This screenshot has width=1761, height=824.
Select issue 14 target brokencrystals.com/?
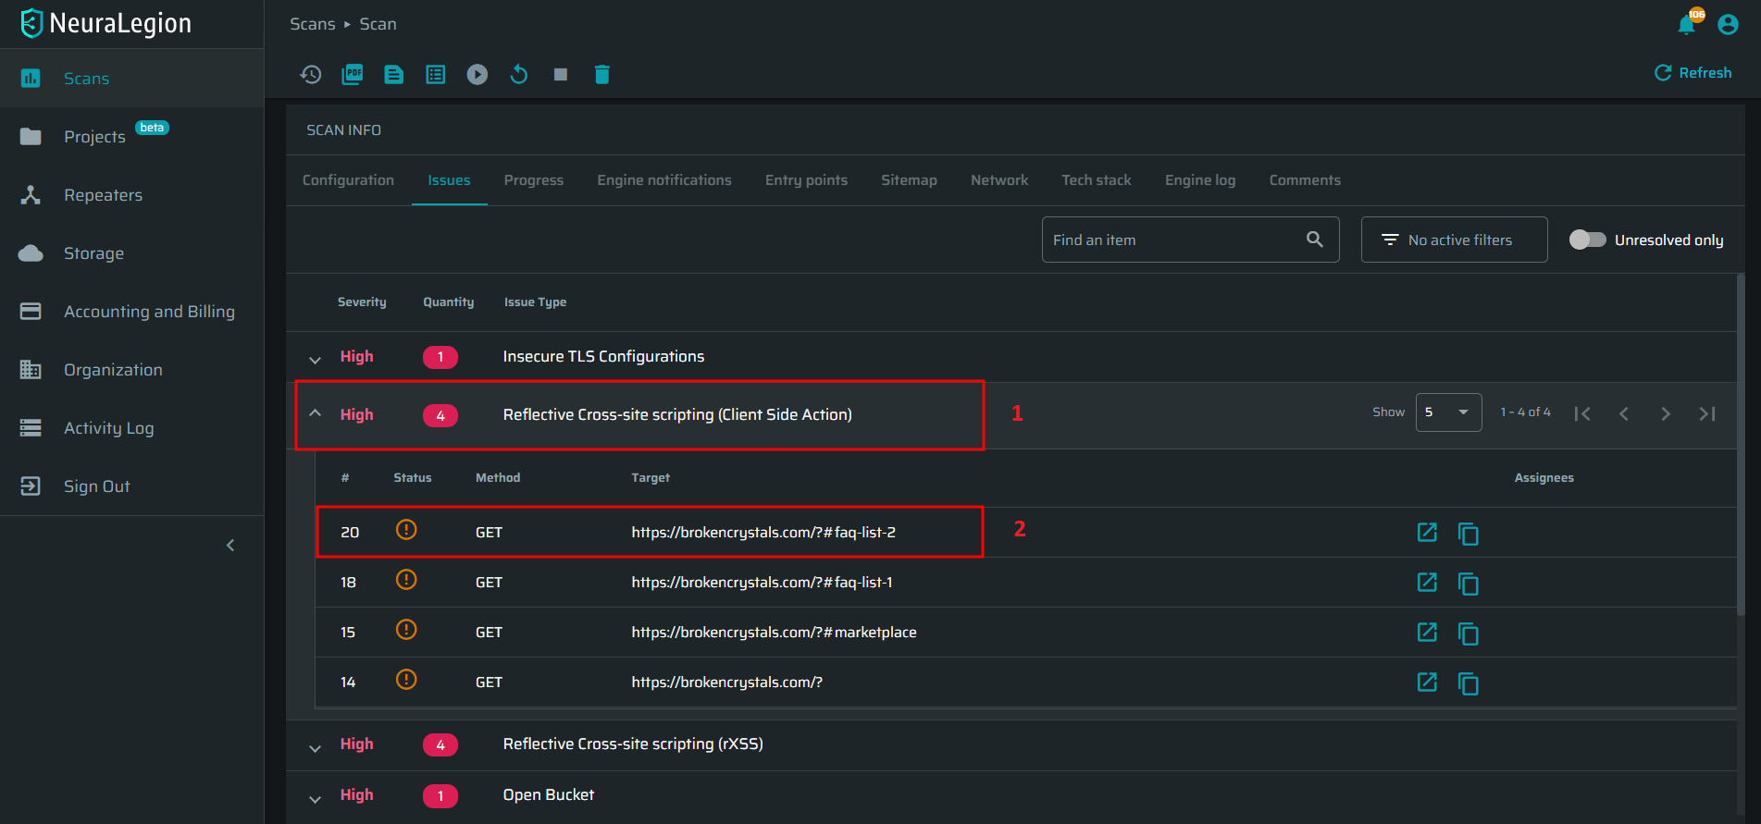pyautogui.click(x=726, y=683)
